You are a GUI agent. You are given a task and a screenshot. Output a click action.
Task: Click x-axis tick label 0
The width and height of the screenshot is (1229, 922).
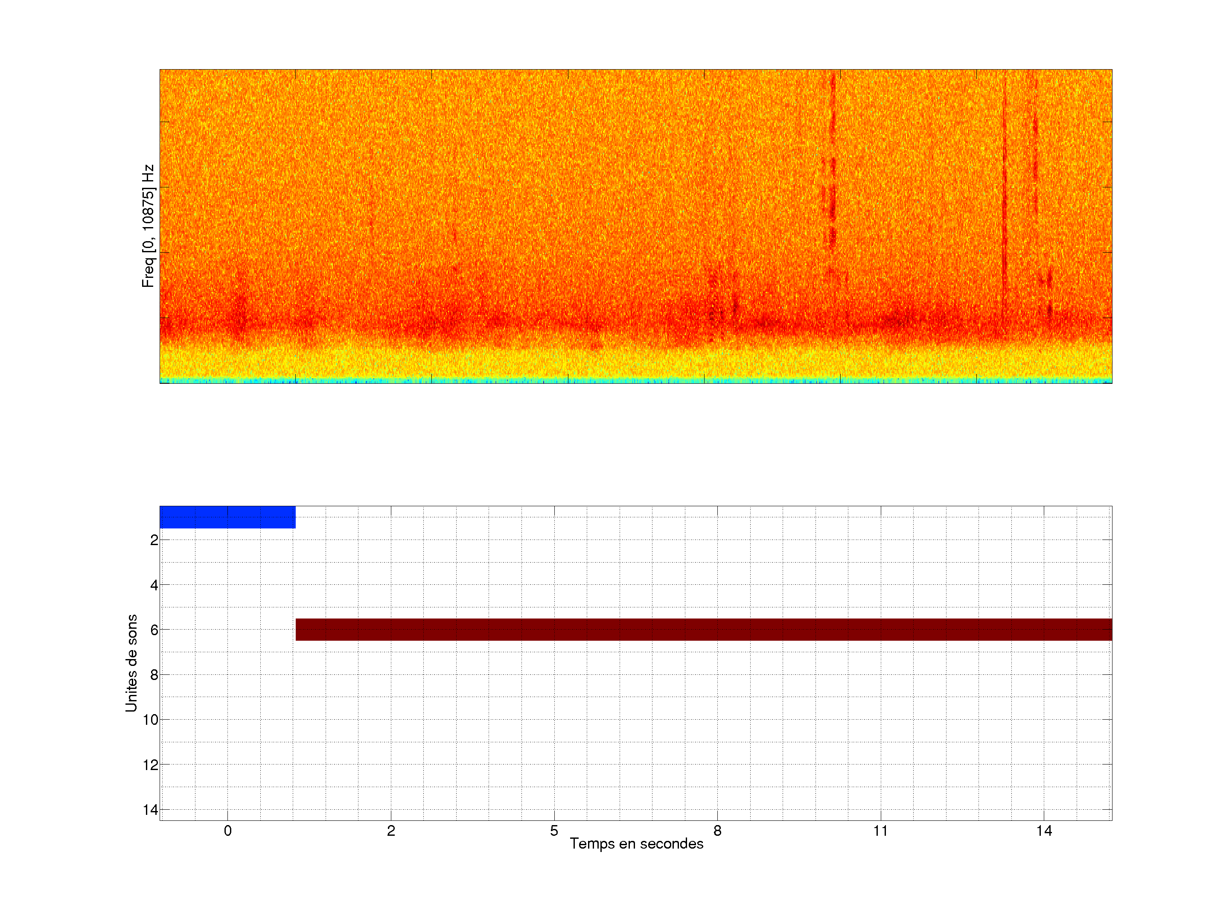point(228,831)
